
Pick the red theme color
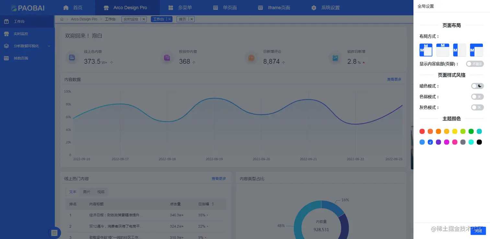pos(422,131)
